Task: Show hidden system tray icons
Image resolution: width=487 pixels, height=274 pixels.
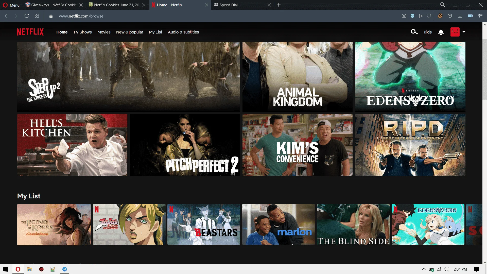Action: click(x=424, y=269)
